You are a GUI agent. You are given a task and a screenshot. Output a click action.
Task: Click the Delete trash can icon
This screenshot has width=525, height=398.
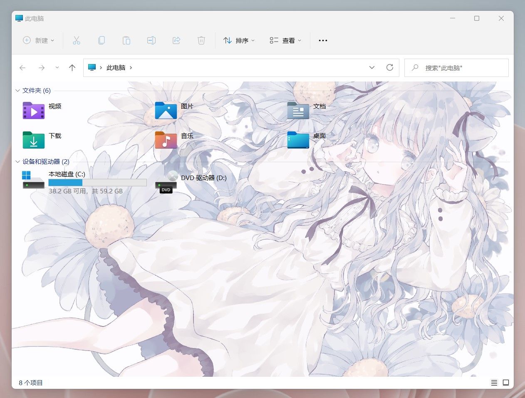[201, 40]
